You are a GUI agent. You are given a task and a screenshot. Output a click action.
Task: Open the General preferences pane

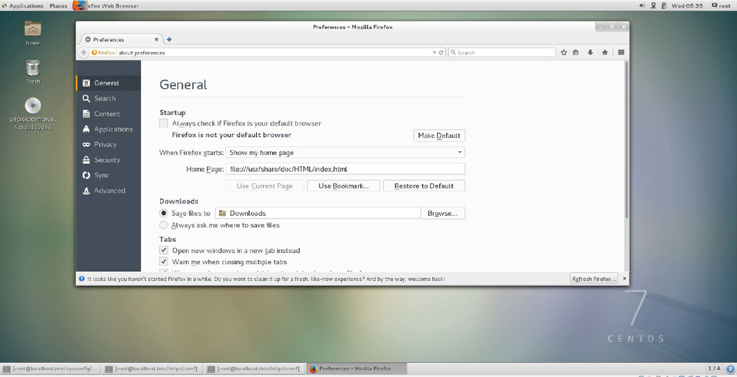[x=108, y=83]
